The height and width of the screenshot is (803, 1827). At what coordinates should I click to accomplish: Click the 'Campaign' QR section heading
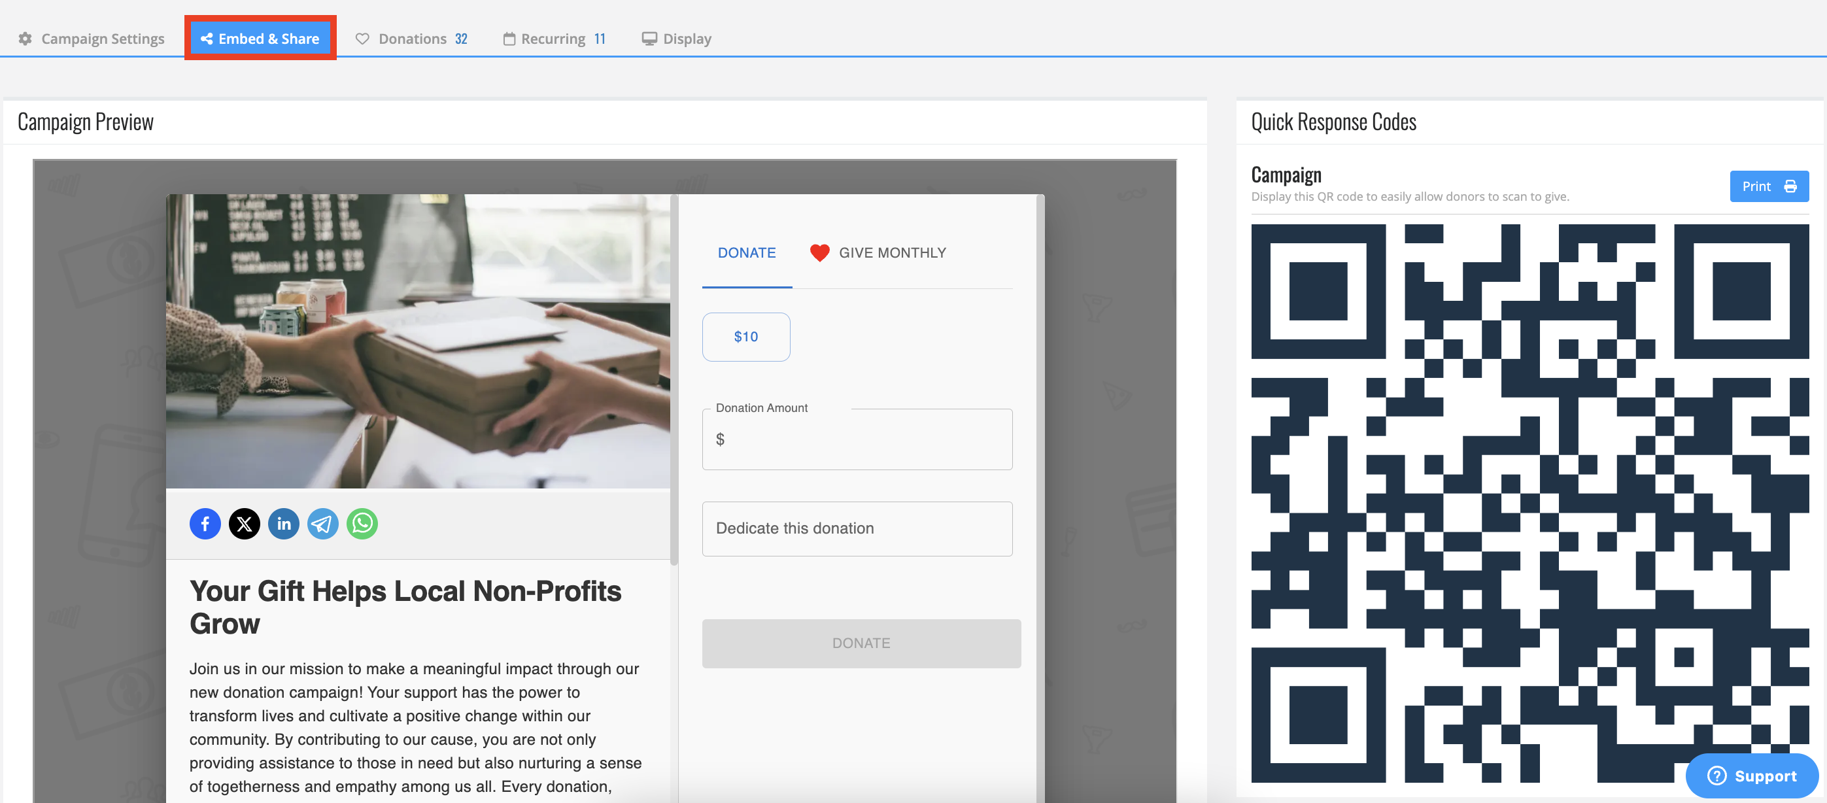1286,175
